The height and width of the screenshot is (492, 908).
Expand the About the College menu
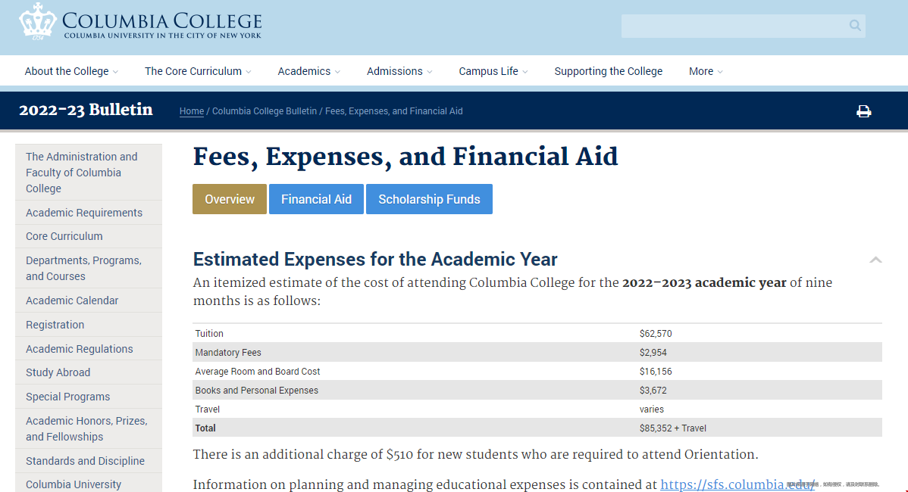point(71,71)
